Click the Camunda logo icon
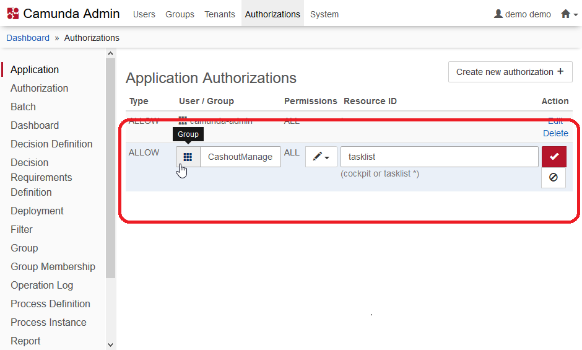This screenshot has height=350, width=582. [x=12, y=14]
